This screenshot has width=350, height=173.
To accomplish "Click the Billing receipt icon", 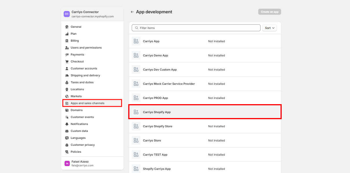I will point(67,41).
